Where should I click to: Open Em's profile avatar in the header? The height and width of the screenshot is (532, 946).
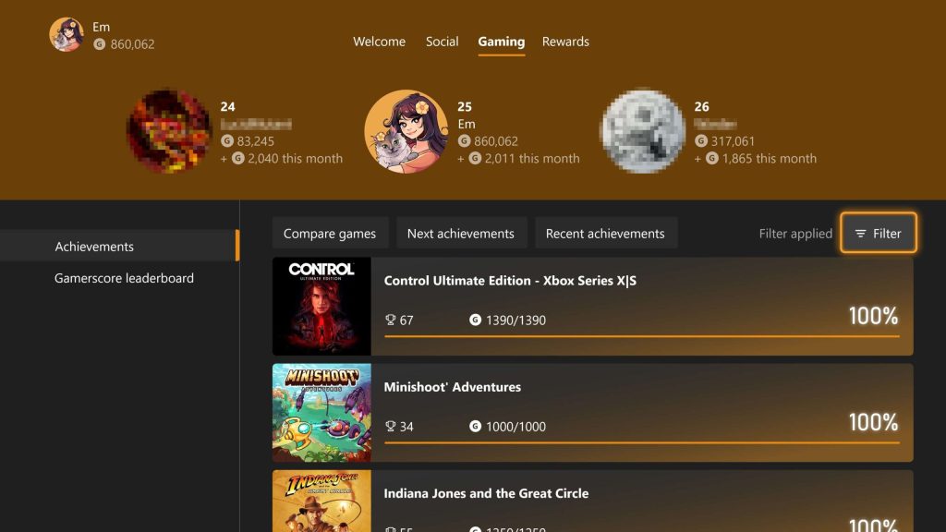coord(67,34)
